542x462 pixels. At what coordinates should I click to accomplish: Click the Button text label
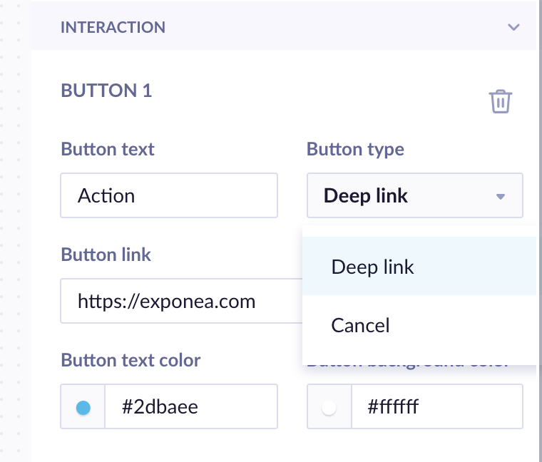pyautogui.click(x=108, y=150)
